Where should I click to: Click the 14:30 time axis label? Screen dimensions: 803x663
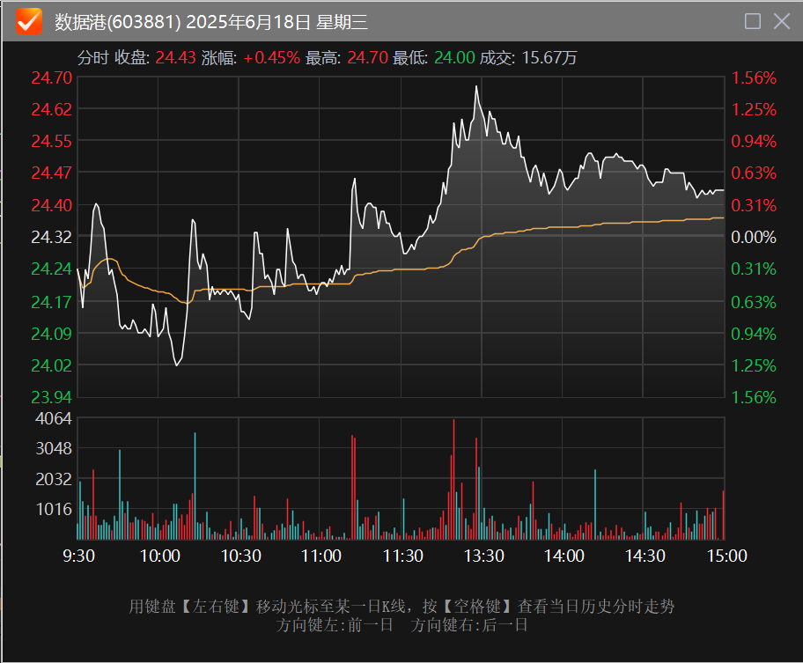coord(645,556)
